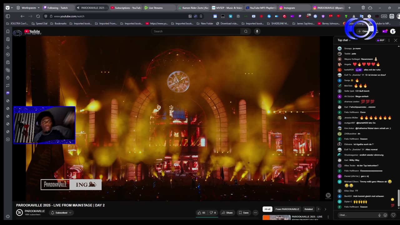
Task: Open the JOULTRA Con1... bookmark folder
Action: tap(17, 23)
